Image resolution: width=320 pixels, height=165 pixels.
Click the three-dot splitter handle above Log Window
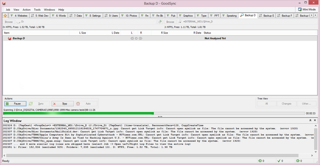[160, 117]
